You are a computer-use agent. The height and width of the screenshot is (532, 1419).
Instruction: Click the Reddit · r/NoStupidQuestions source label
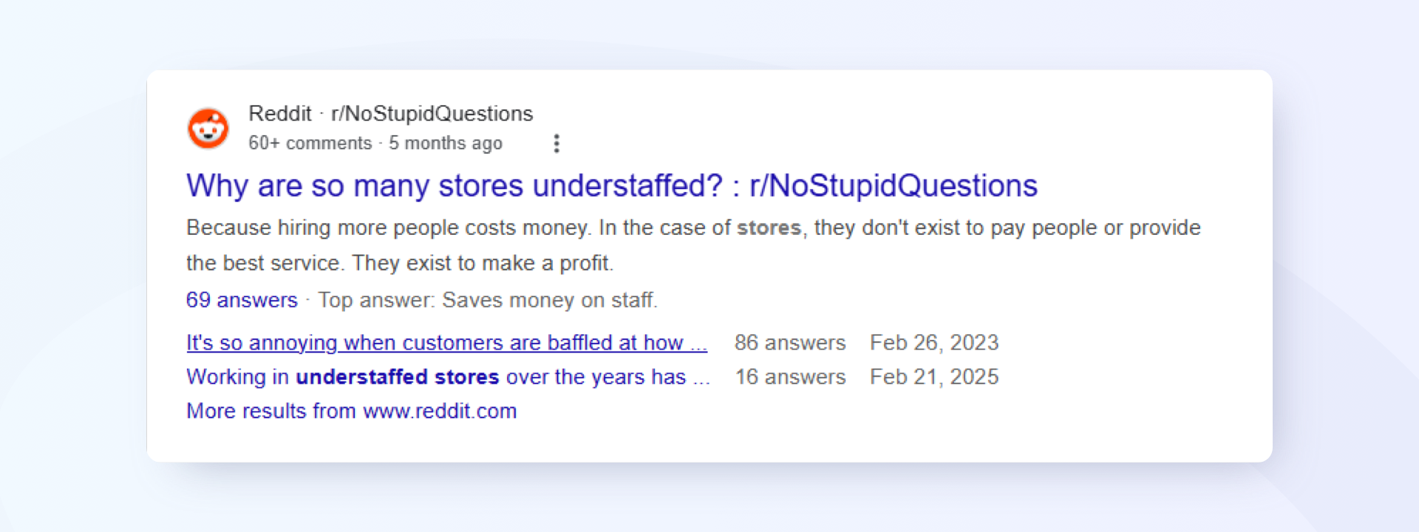[x=390, y=114]
